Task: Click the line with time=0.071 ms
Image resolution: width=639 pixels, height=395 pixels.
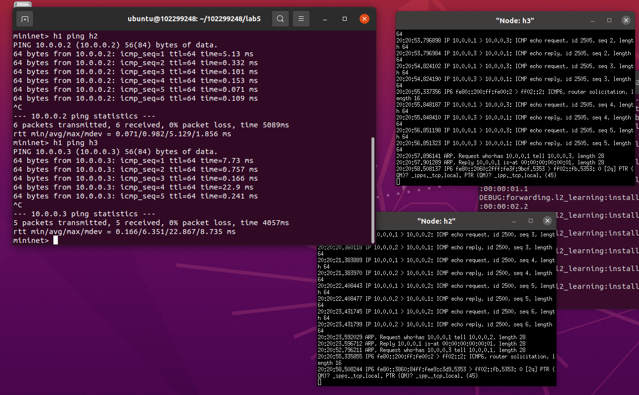Action: tap(136, 89)
